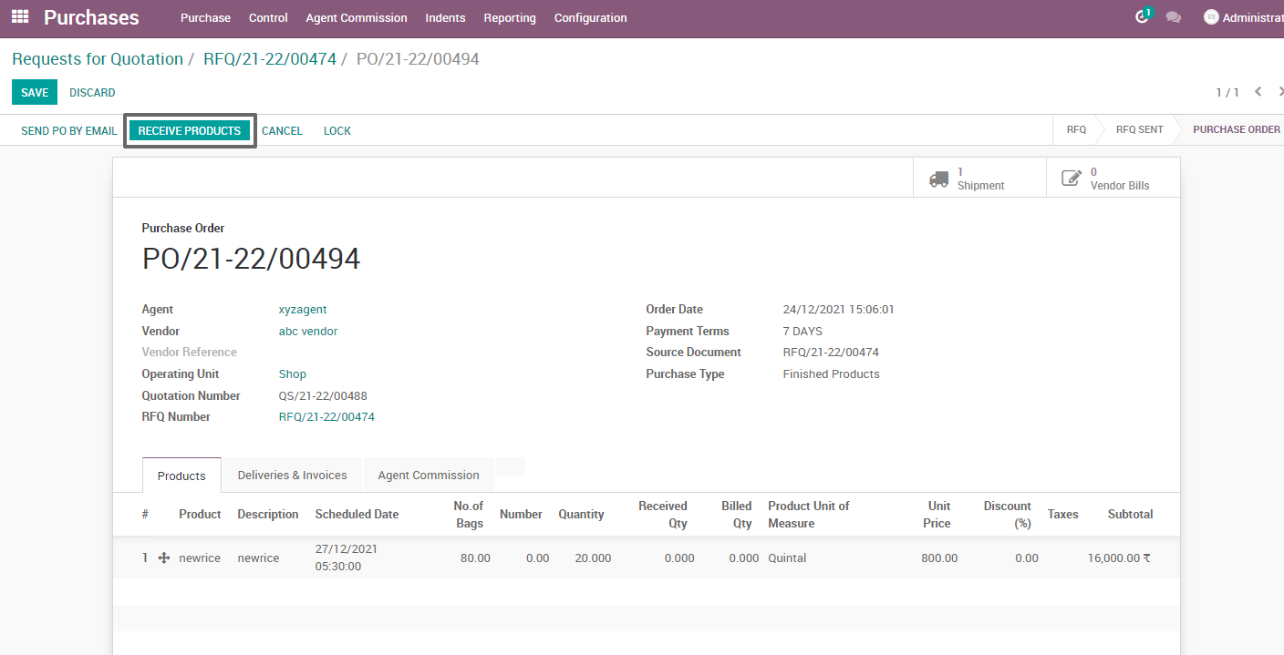Click the Vendor Reference input field
This screenshot has width=1284, height=655.
(365, 352)
